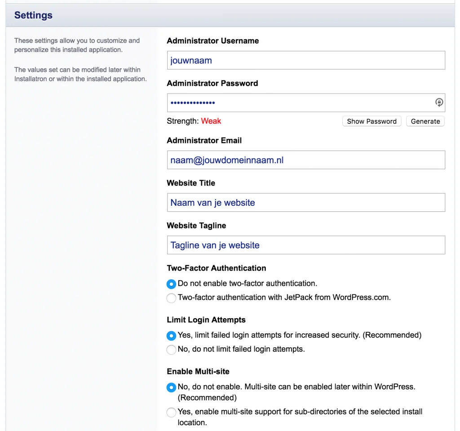460x431 pixels.
Task: Click the Administrator Email input field
Action: pos(305,160)
